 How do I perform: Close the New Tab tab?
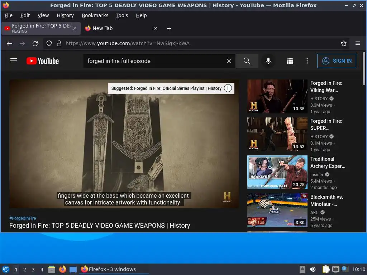click(156, 28)
